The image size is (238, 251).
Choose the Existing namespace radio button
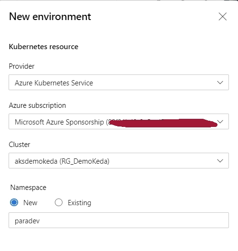click(x=59, y=202)
